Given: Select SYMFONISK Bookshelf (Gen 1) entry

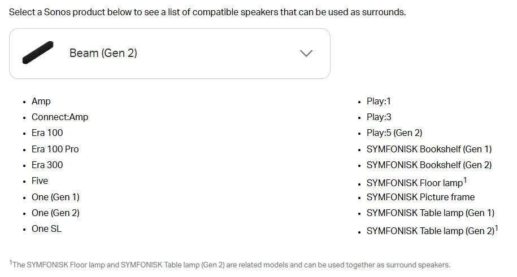Looking at the screenshot, I should click(x=429, y=149).
